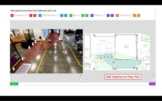162x101 pixels.
Task: Click the pencil edit icon beside ROI
Action: (79, 15)
